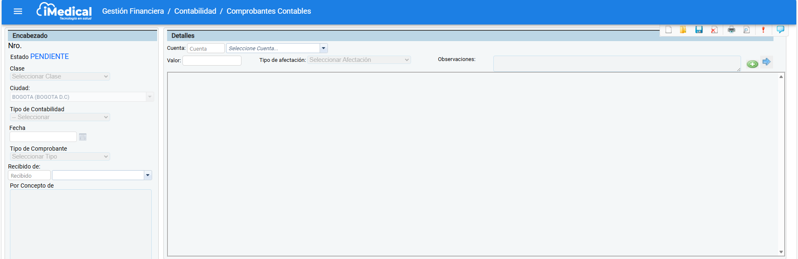Click the blue right arrow icon

pyautogui.click(x=766, y=62)
